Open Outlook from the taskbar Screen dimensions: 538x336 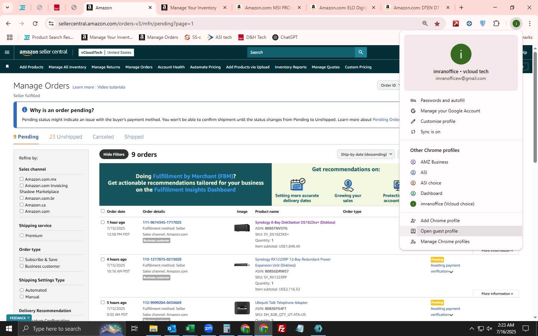point(172,329)
